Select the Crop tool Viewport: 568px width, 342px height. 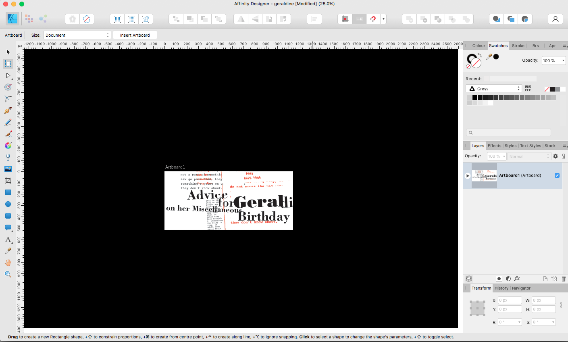pos(8,181)
